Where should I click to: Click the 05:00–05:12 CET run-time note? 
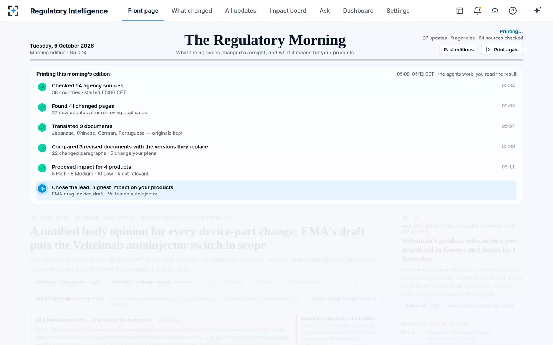pyautogui.click(x=457, y=74)
